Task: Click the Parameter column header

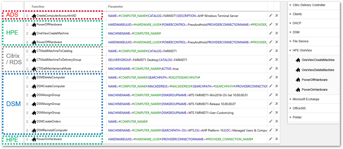Action: pos(115,7)
